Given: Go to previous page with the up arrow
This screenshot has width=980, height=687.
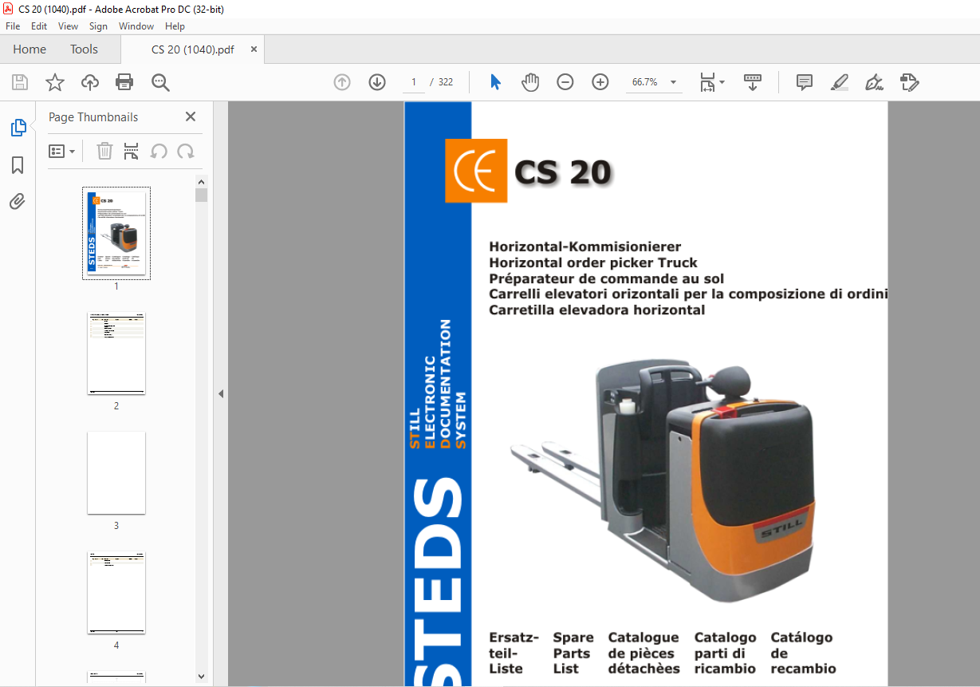Looking at the screenshot, I should coord(342,82).
